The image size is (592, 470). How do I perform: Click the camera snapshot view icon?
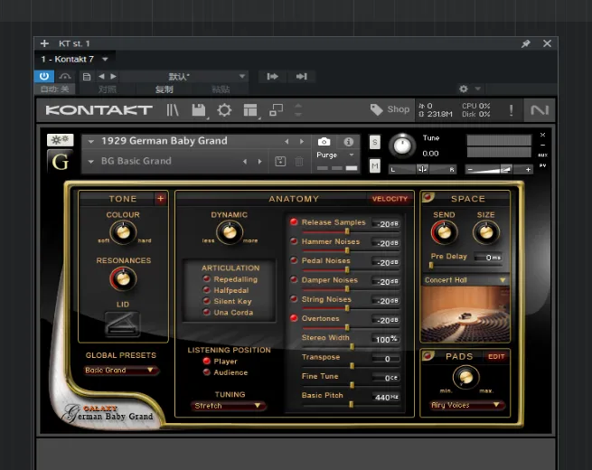click(x=324, y=142)
